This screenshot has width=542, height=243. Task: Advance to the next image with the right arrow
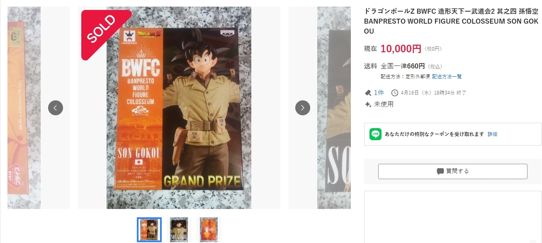click(303, 108)
